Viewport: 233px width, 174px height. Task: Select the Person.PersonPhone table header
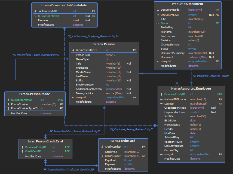click(x=35, y=94)
